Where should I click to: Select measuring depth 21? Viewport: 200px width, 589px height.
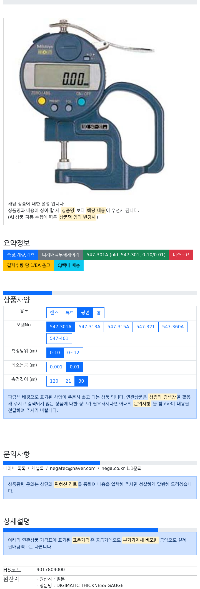pyautogui.click(x=68, y=381)
